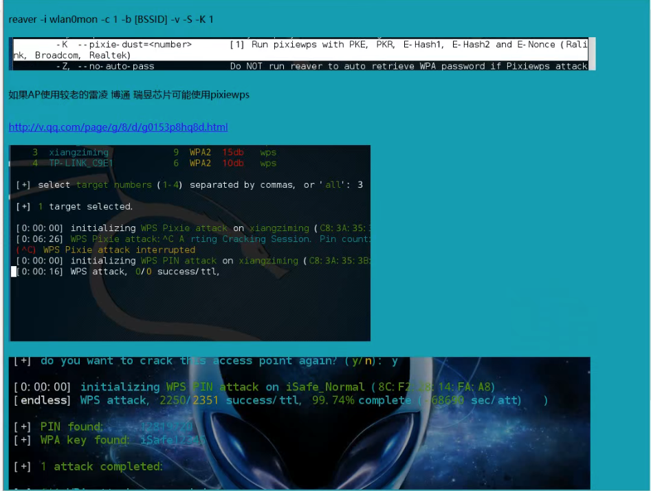Click the 'select target numbers' prompt line

(189, 185)
